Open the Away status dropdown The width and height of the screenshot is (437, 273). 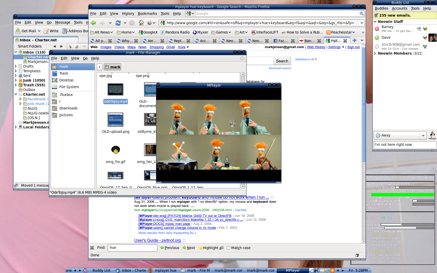click(423, 135)
